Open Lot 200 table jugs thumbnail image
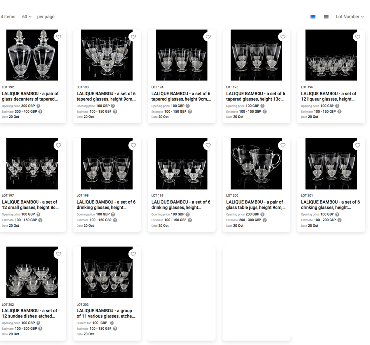Image resolution: width=370 pixels, height=345 pixels. (x=256, y=163)
